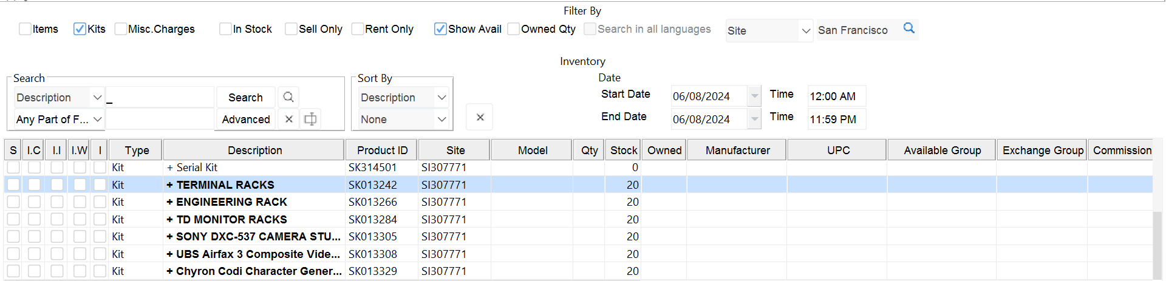Click the Advanced search button
This screenshot has height=281, width=1166.
pyautogui.click(x=246, y=120)
